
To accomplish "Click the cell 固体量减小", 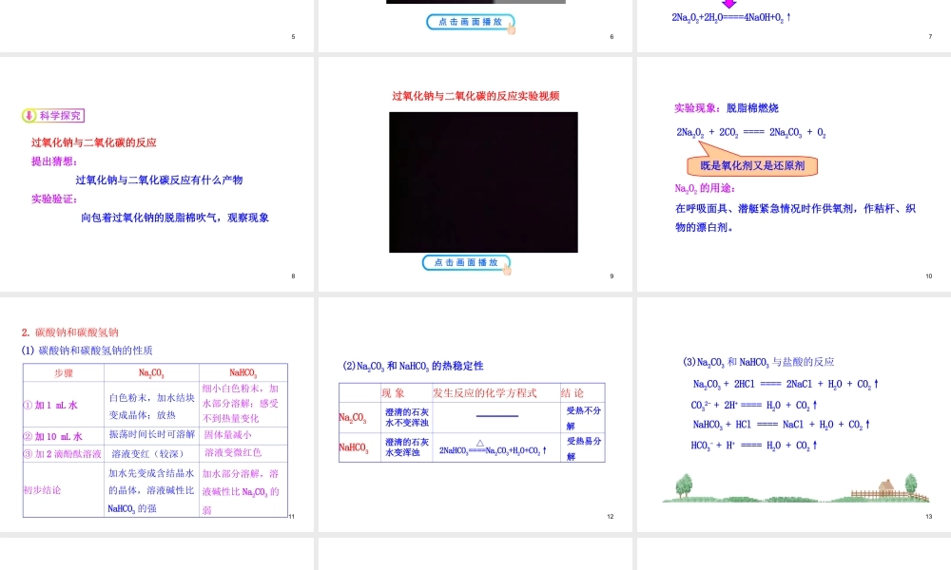I will [227, 434].
